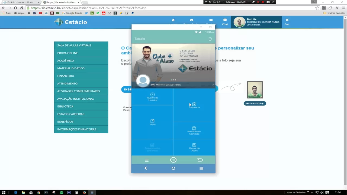Open the Notas tile

(x=152, y=122)
